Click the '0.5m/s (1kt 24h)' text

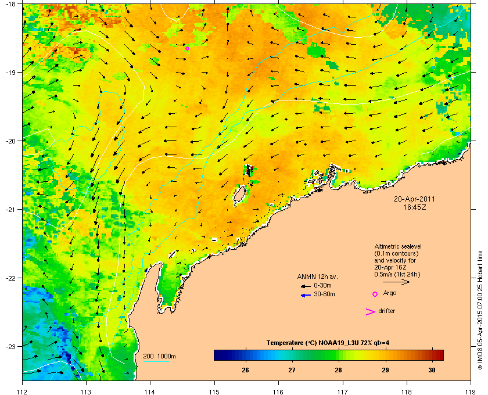[x=397, y=275]
